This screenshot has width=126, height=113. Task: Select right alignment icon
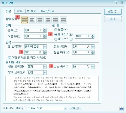point(48,20)
